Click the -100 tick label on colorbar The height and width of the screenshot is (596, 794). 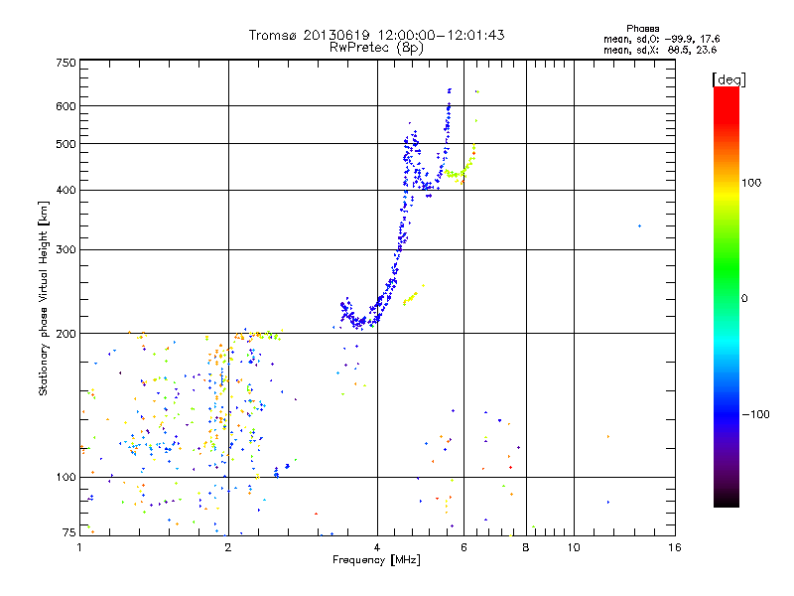758,414
